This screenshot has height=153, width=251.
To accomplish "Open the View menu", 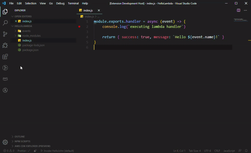I will pyautogui.click(x=43, y=3).
